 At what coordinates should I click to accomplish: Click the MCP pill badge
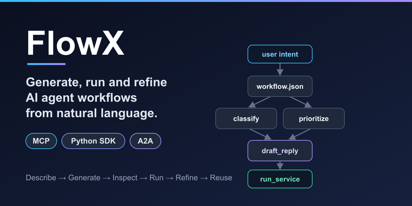click(x=41, y=141)
